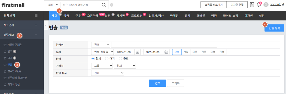Screen dimensions: 286x94
Task: Select the 대기 status radio button
Action: [x=107, y=59]
